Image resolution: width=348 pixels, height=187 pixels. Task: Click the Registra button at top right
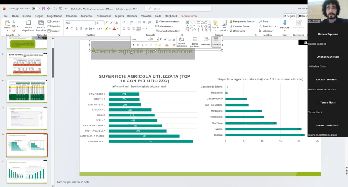coord(290,16)
